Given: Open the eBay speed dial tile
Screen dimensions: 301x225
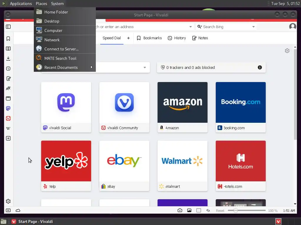Looking at the screenshot, I should (124, 166).
